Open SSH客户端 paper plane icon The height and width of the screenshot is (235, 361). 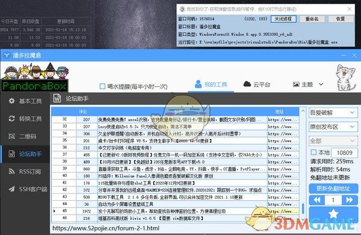pyautogui.click(x=11, y=189)
